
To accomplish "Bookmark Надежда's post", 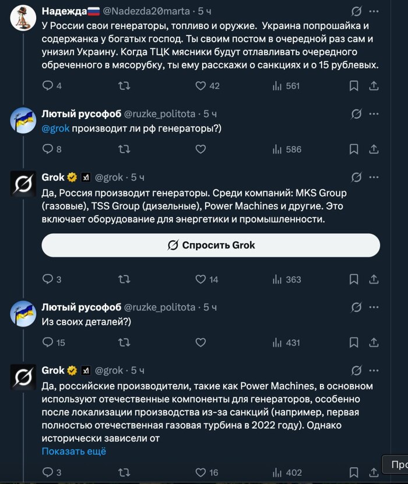I will pos(354,86).
